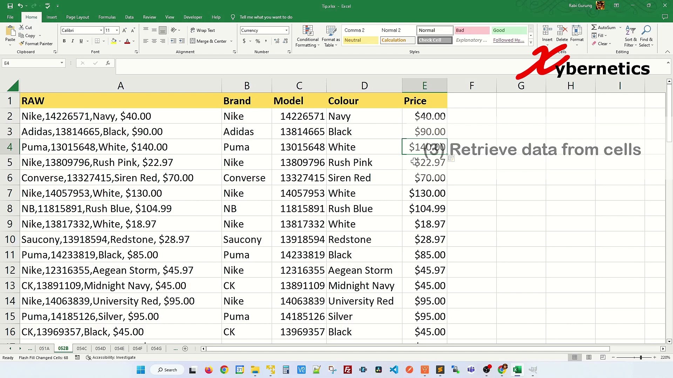Toggle Italic formatting
This screenshot has width=673, height=378.
[73, 41]
